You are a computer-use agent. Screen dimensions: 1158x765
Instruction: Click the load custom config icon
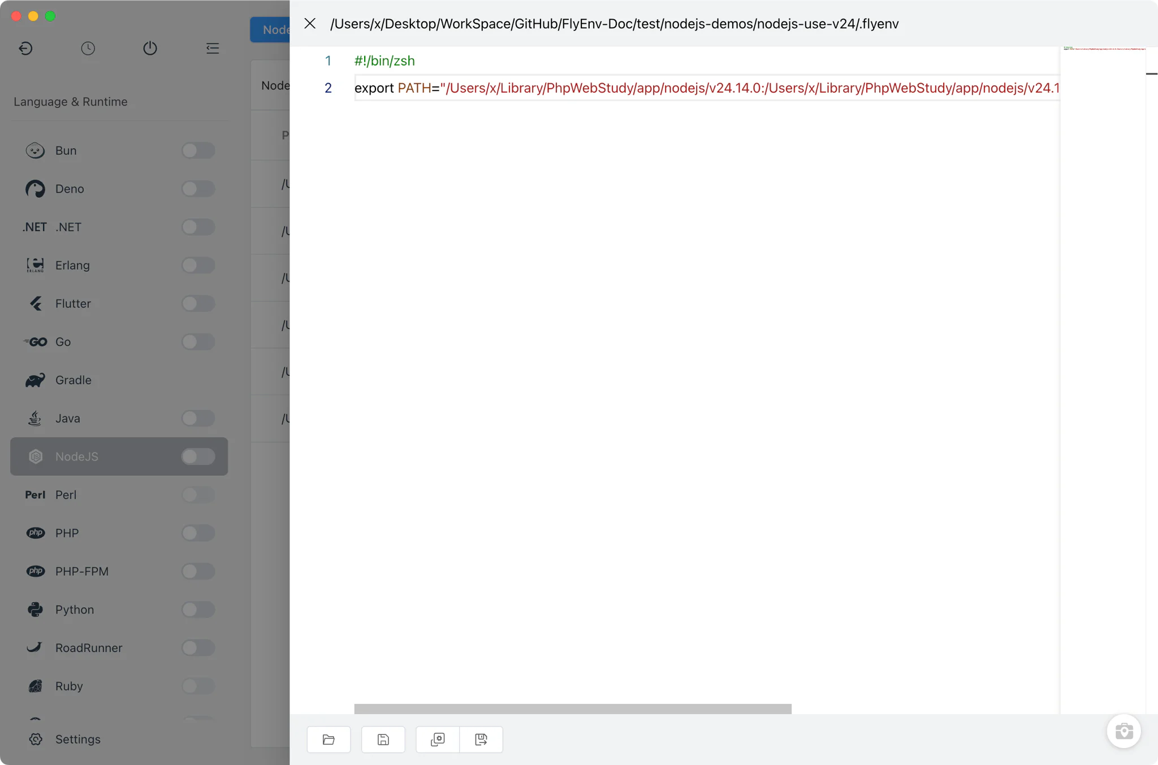point(438,740)
